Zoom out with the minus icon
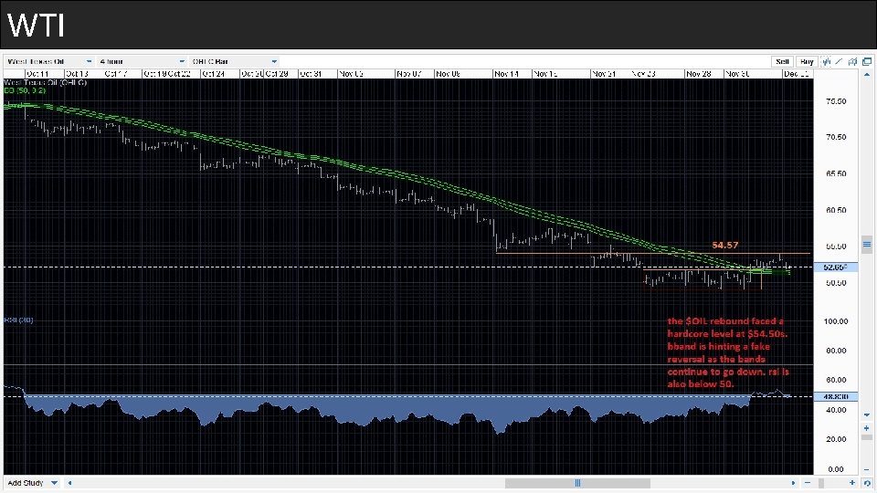This screenshot has width=877, height=493. point(808,483)
